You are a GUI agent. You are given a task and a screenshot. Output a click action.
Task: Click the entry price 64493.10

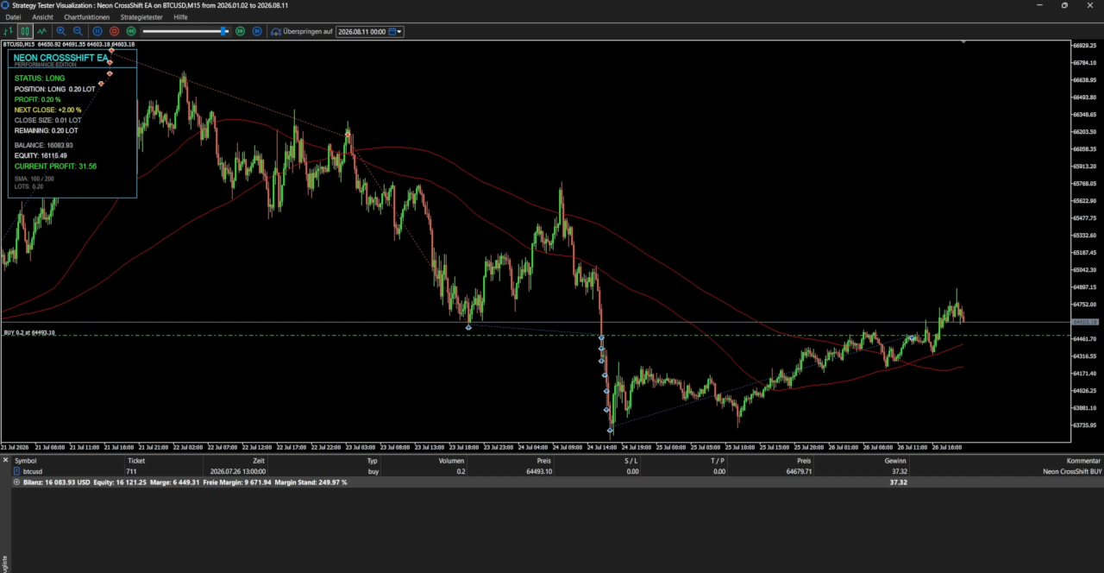click(539, 472)
